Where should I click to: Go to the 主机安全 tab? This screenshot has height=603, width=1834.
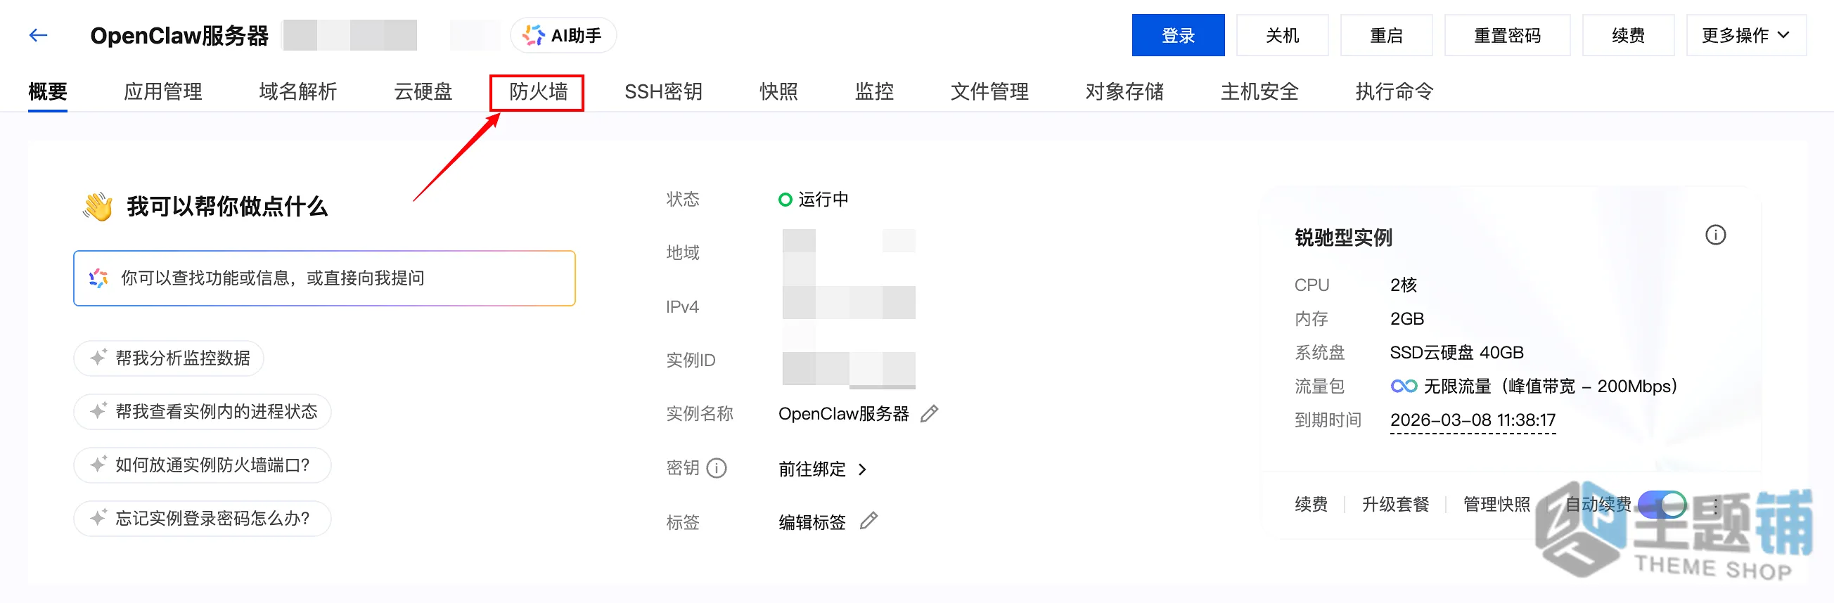(1259, 91)
